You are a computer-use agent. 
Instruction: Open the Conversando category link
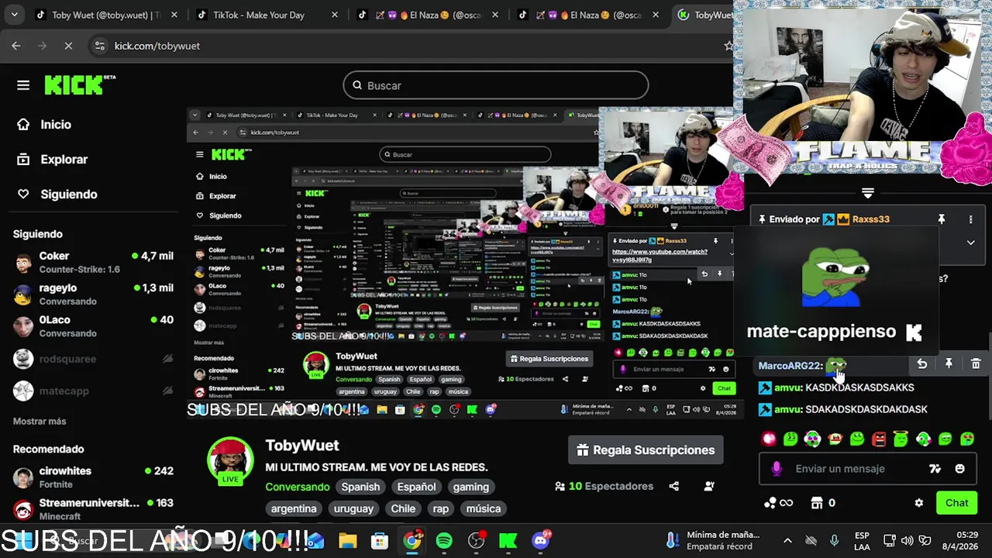(x=298, y=487)
